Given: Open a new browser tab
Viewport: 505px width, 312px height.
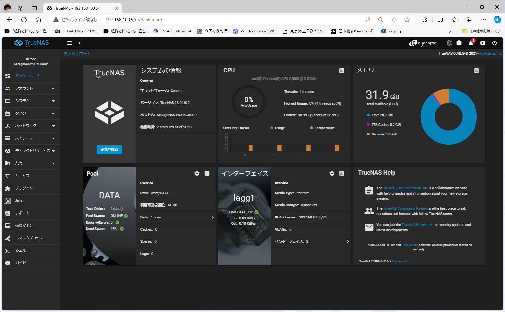Looking at the screenshot, I should [129, 8].
